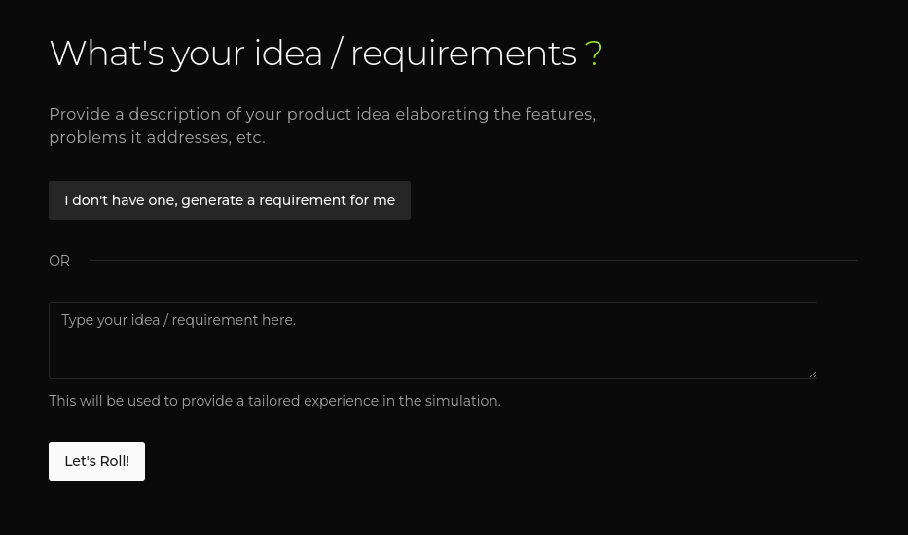Click the "problems it addresses, etc." line
The height and width of the screenshot is (535, 908).
click(157, 138)
